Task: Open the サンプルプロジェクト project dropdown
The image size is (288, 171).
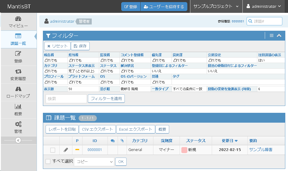Action: pos(216,7)
